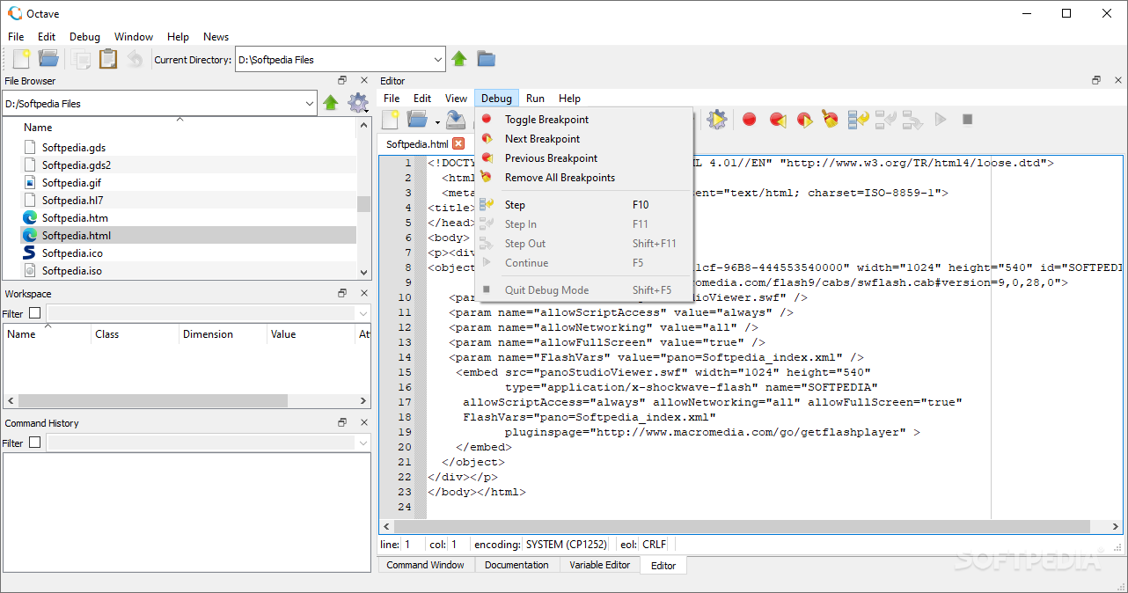Remove all breakpoints with the broom icon
1128x593 pixels.
tap(830, 119)
